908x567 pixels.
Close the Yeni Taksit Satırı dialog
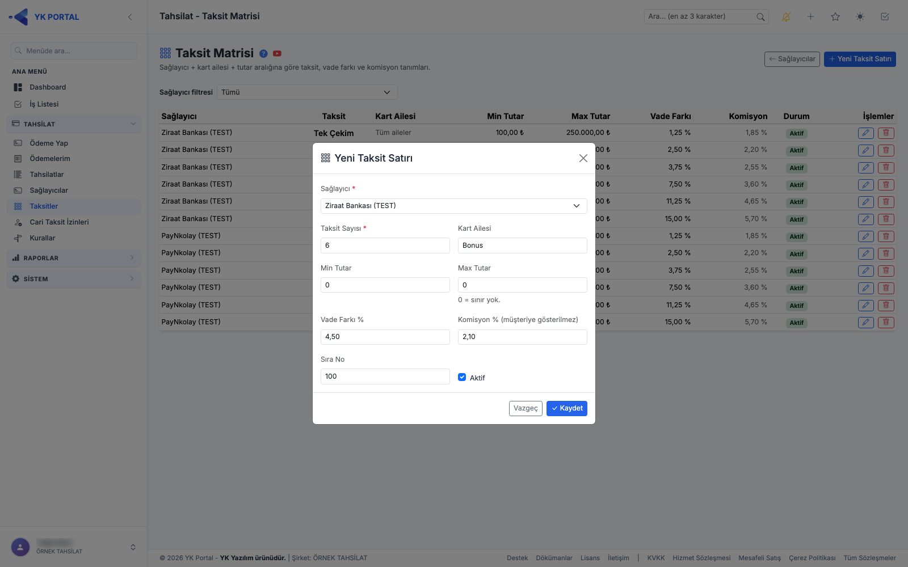tap(583, 158)
